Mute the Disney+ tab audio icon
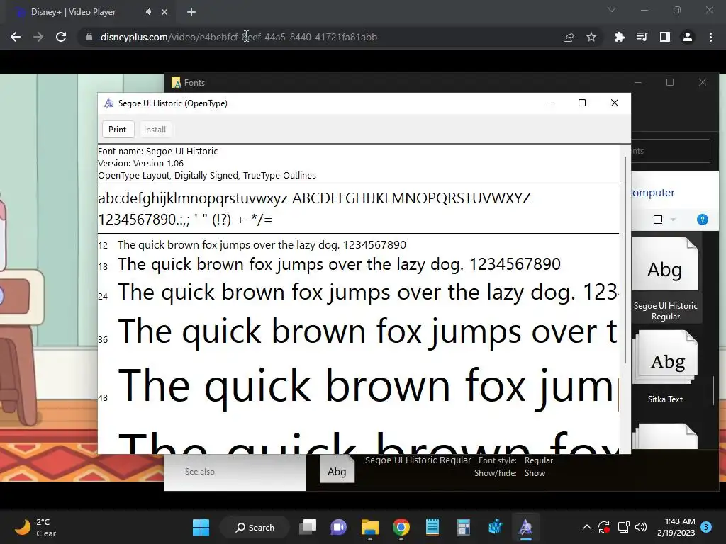 [149, 12]
